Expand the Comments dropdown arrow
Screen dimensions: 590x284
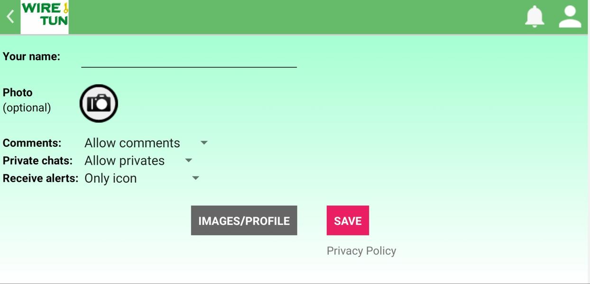click(x=204, y=142)
